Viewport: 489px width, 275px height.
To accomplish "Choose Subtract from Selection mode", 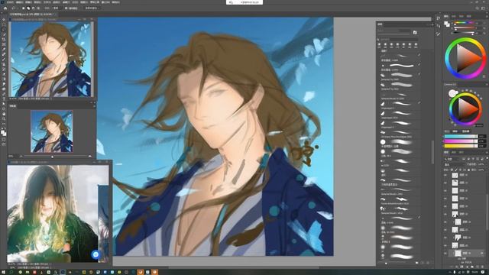I will click(x=34, y=8).
